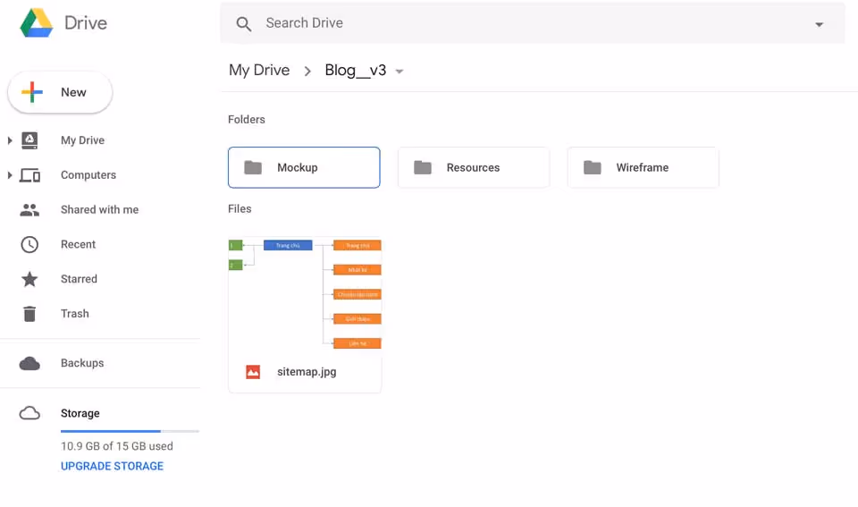Open Recent files section
Viewport: 858px width, 507px height.
coord(79,244)
